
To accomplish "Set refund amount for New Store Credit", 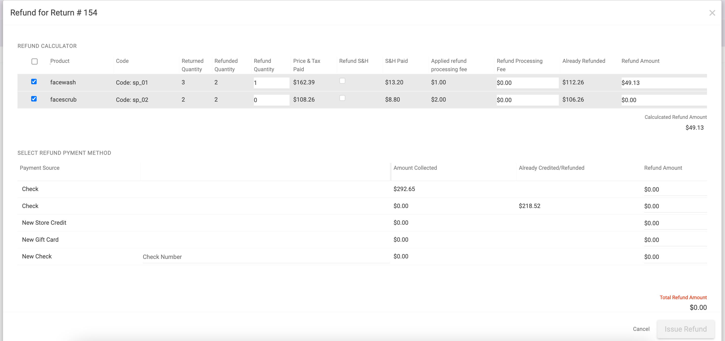I will [x=675, y=223].
